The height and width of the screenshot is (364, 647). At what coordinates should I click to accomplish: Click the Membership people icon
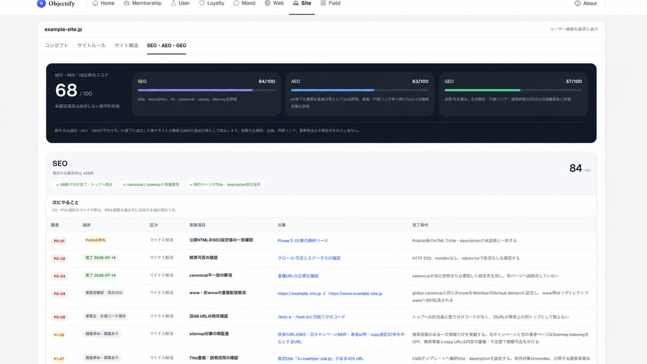[x=127, y=3]
